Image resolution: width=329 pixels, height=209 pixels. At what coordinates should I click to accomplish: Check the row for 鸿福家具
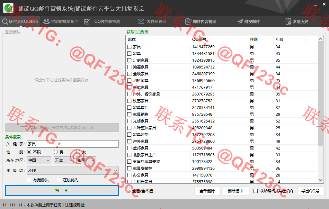click(x=129, y=67)
